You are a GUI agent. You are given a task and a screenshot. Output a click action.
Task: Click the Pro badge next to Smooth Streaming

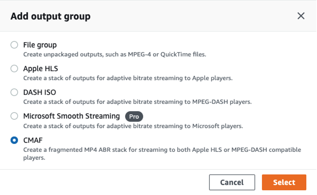[134, 116]
